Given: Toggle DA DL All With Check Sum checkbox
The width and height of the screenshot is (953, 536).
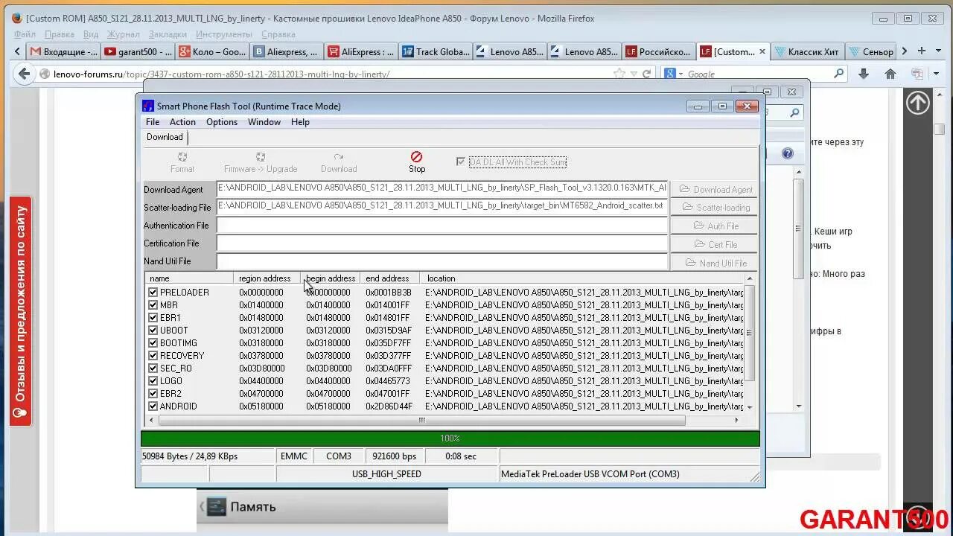Looking at the screenshot, I should point(460,162).
